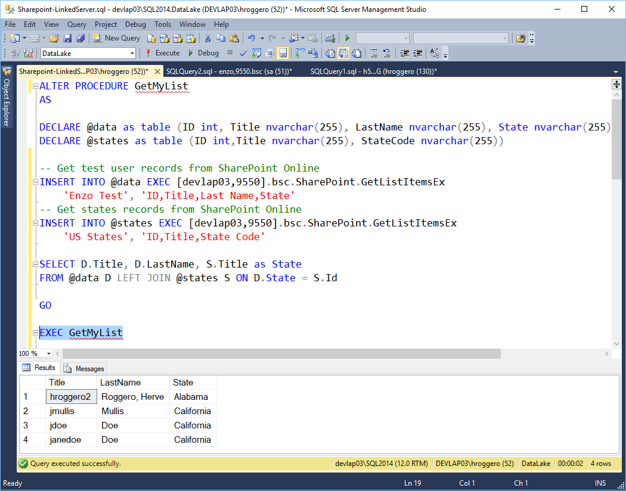Click the Comment Out Selected Lines icon
The image size is (626, 491).
point(374,53)
